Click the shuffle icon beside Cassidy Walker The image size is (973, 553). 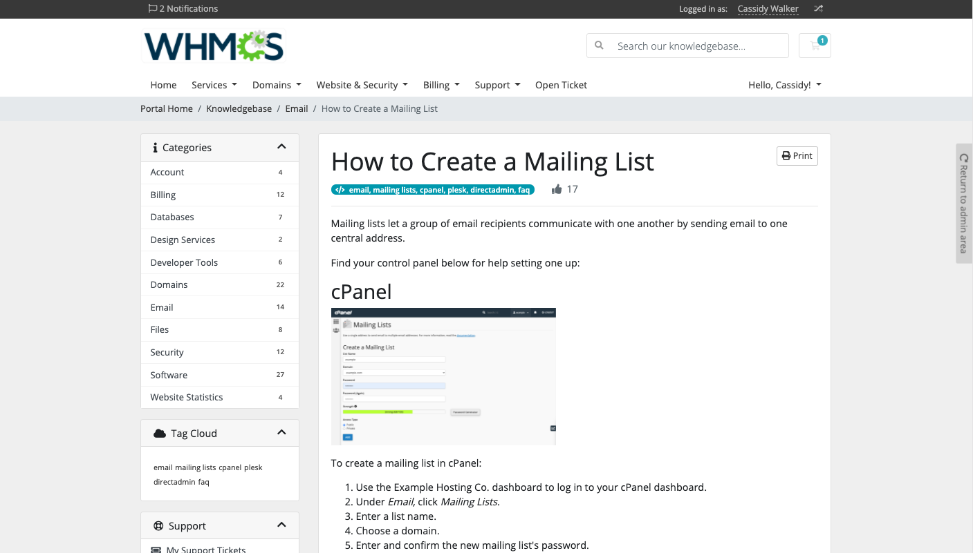tap(818, 9)
